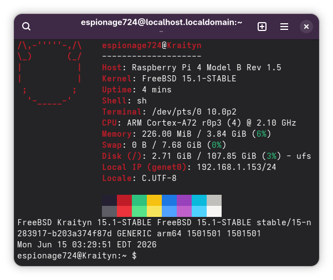Open a new tab with the plus icon

[x=262, y=27]
